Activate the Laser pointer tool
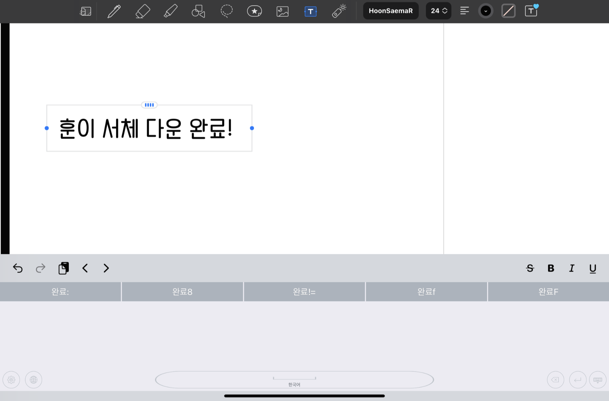The height and width of the screenshot is (401, 609). 339,11
